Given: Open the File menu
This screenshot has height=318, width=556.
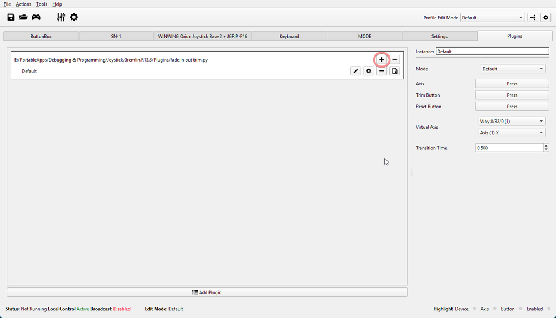Looking at the screenshot, I should click(7, 4).
